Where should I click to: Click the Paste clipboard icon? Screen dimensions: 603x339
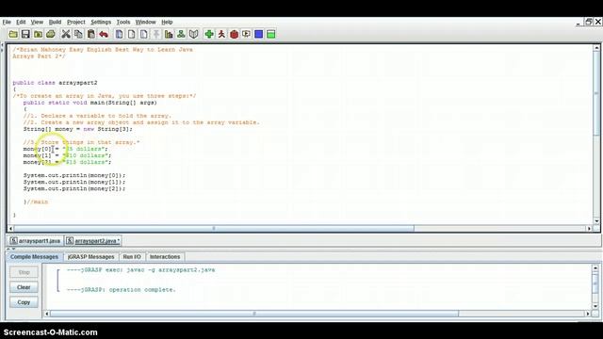(90, 34)
